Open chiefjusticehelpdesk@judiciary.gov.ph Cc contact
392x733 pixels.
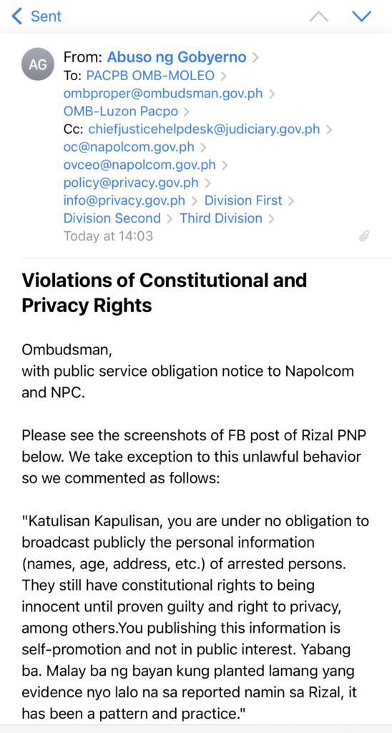pos(204,129)
